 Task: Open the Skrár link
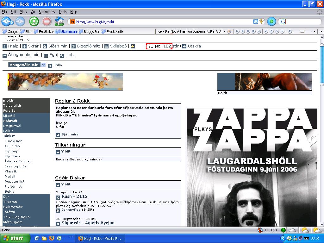pyautogui.click(x=33, y=46)
